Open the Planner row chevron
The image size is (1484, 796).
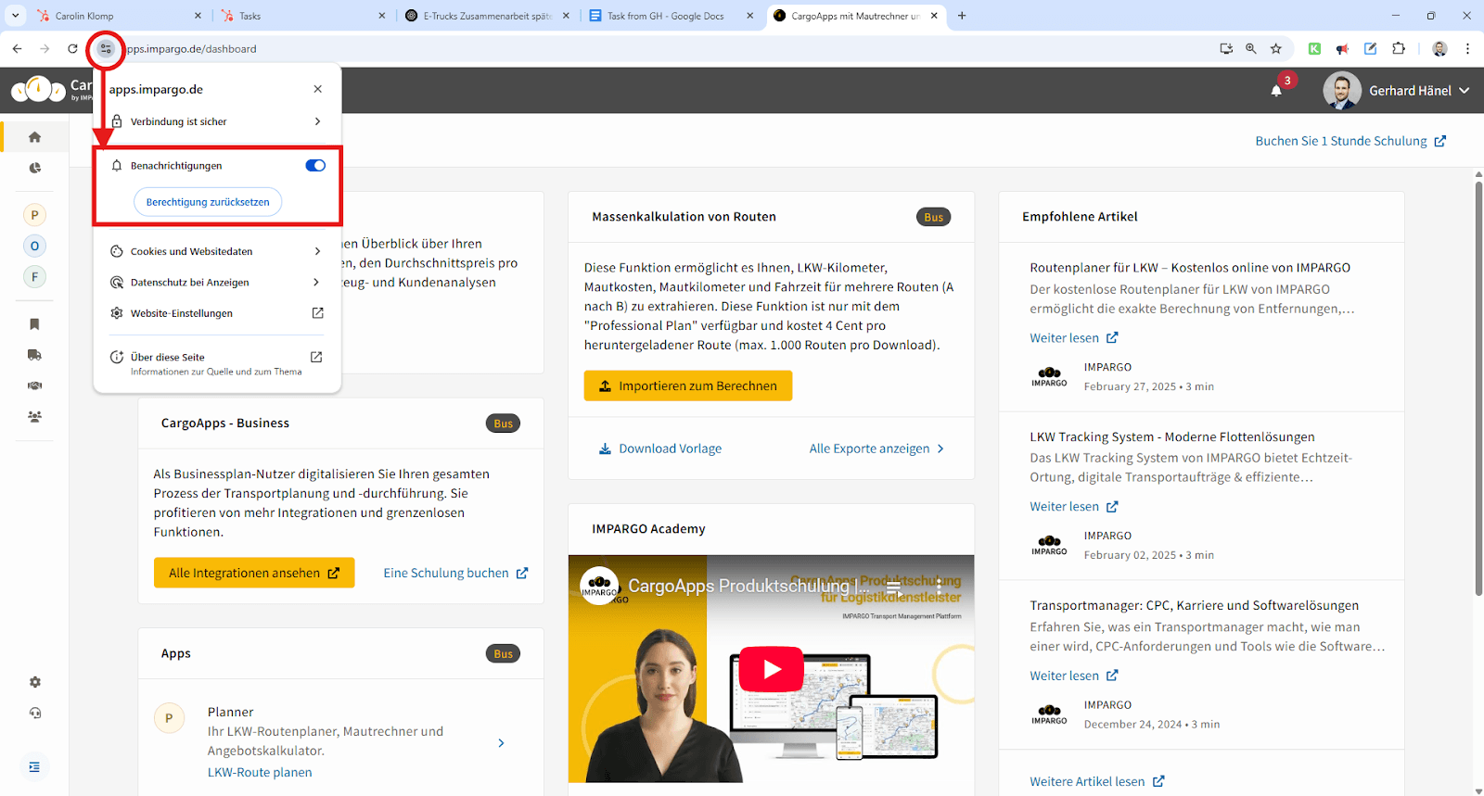[501, 743]
